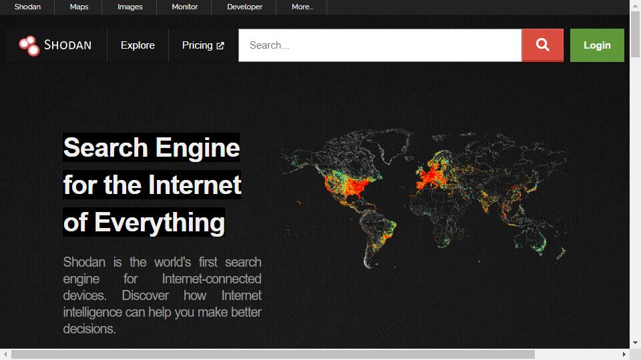Click the horizontal scrollbar thumb
Viewport: 641px width, 360px height.
pyautogui.click(x=273, y=354)
